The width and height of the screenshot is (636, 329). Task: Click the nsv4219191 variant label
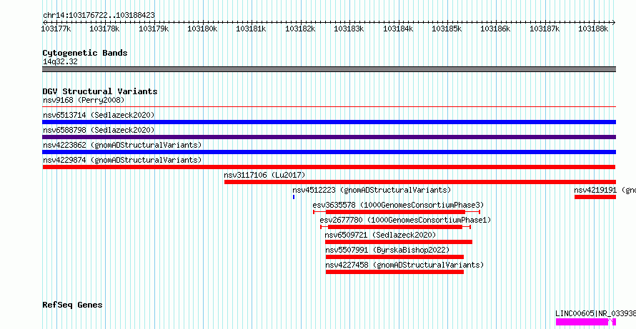click(x=605, y=190)
